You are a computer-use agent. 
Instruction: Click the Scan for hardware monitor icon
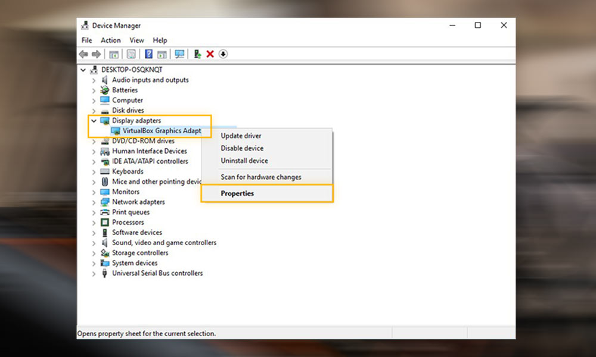(x=179, y=54)
